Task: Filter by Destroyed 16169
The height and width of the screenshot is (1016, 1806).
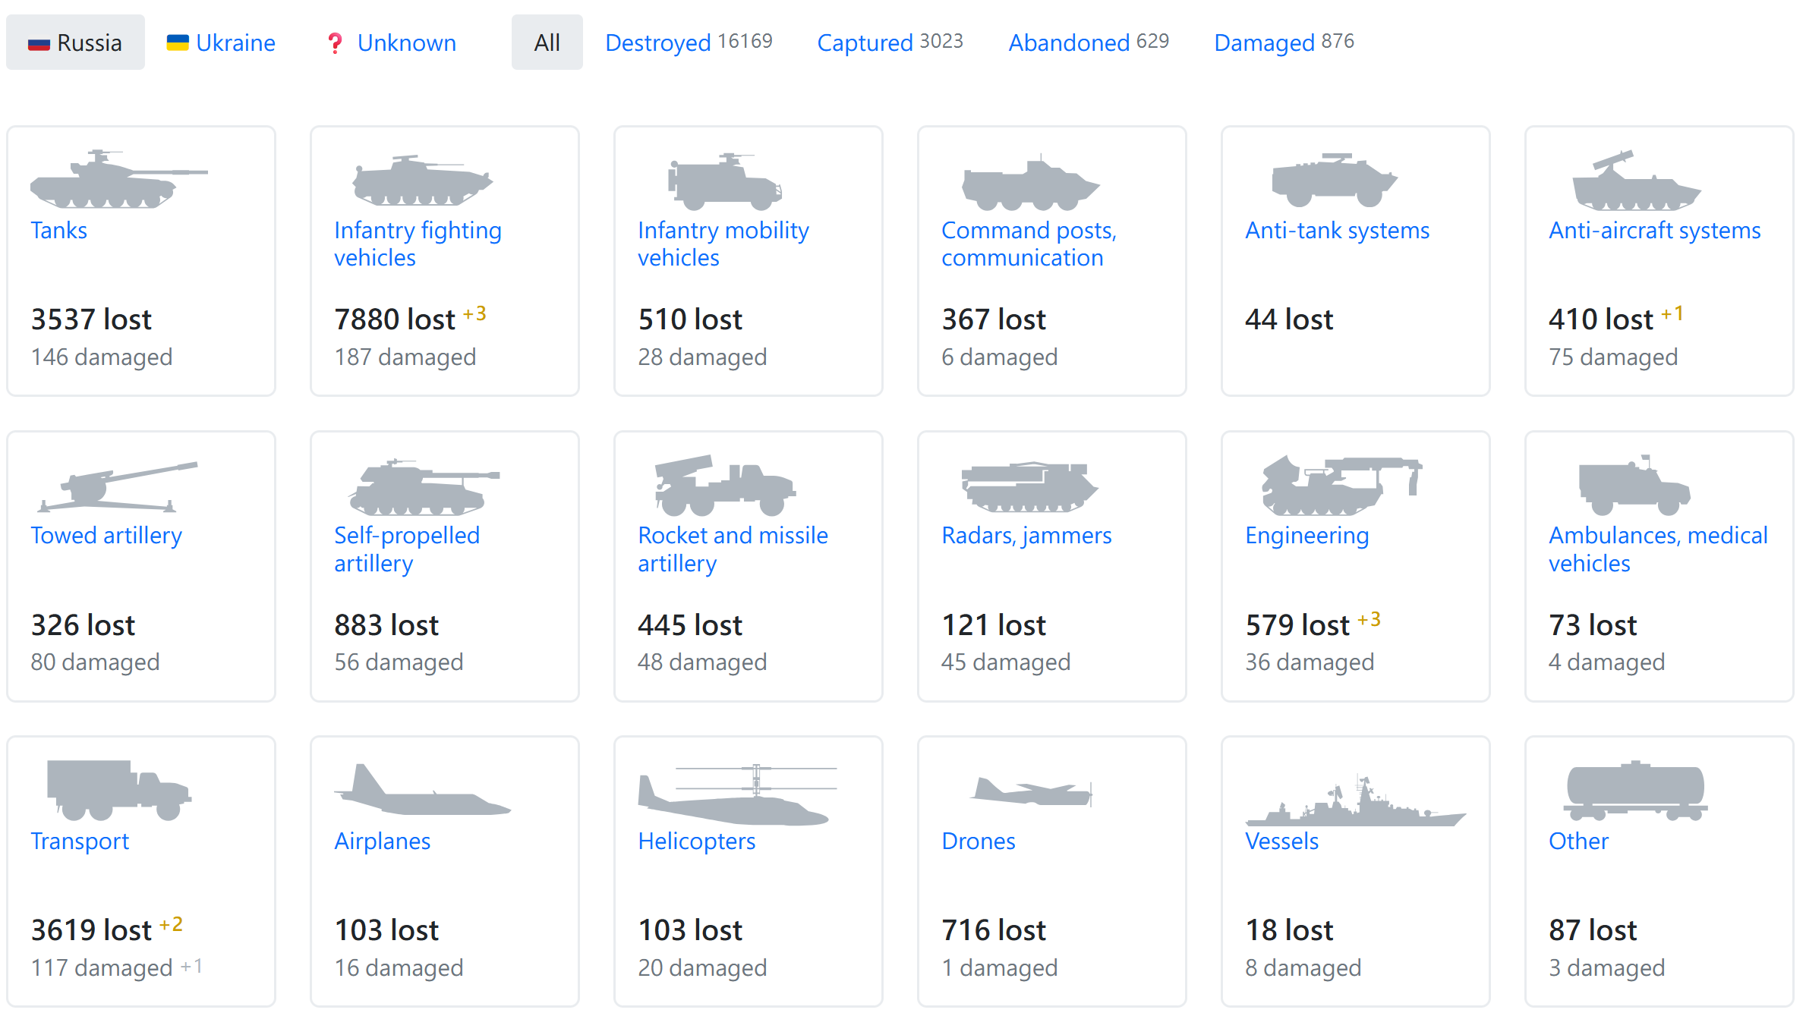Action: click(x=689, y=42)
